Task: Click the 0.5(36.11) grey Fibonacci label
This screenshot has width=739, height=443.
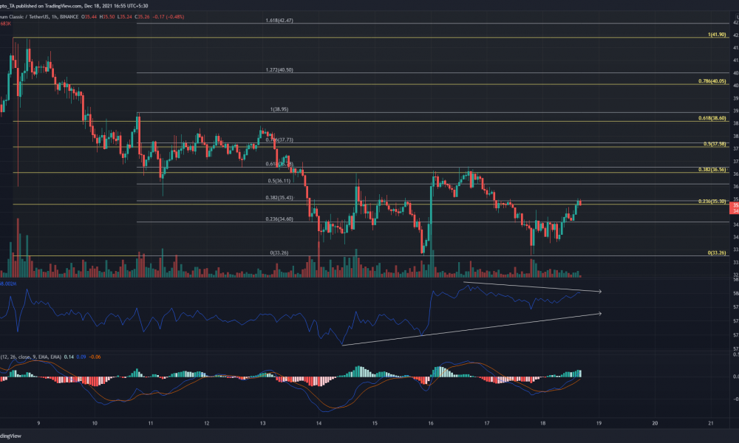Action: pyautogui.click(x=279, y=181)
